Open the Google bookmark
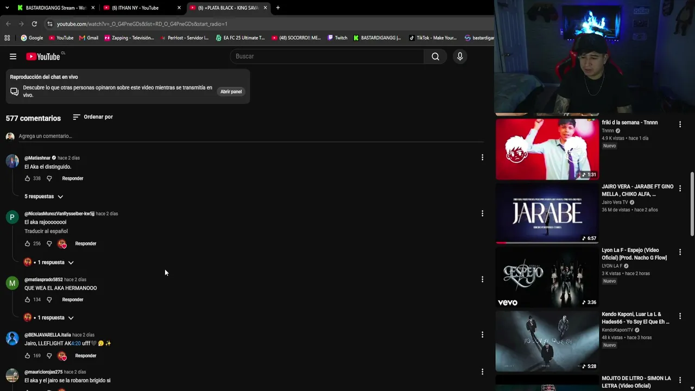This screenshot has width=695, height=391. (31, 38)
